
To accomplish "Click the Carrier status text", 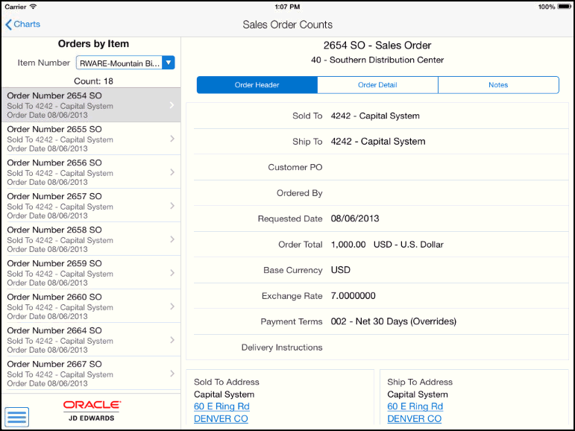I will click(x=16, y=7).
